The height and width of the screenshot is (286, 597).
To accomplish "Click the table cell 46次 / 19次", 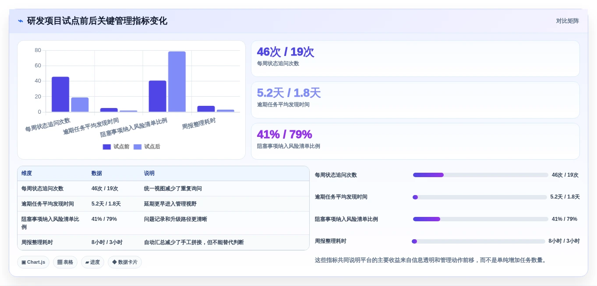I will pos(105,188).
